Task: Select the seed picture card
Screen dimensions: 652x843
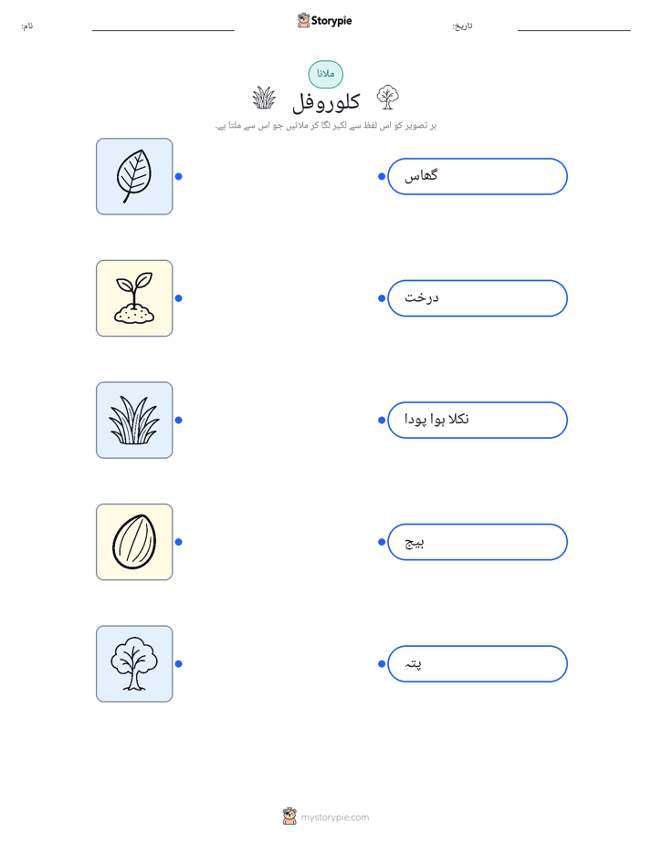Action: [x=134, y=542]
